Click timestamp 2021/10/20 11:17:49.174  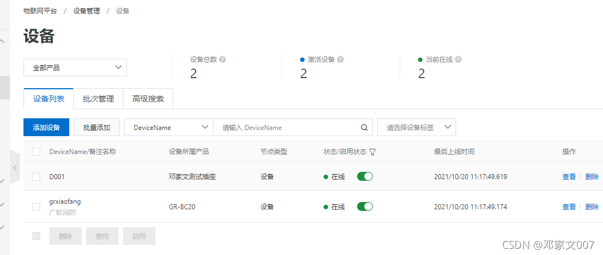click(471, 207)
